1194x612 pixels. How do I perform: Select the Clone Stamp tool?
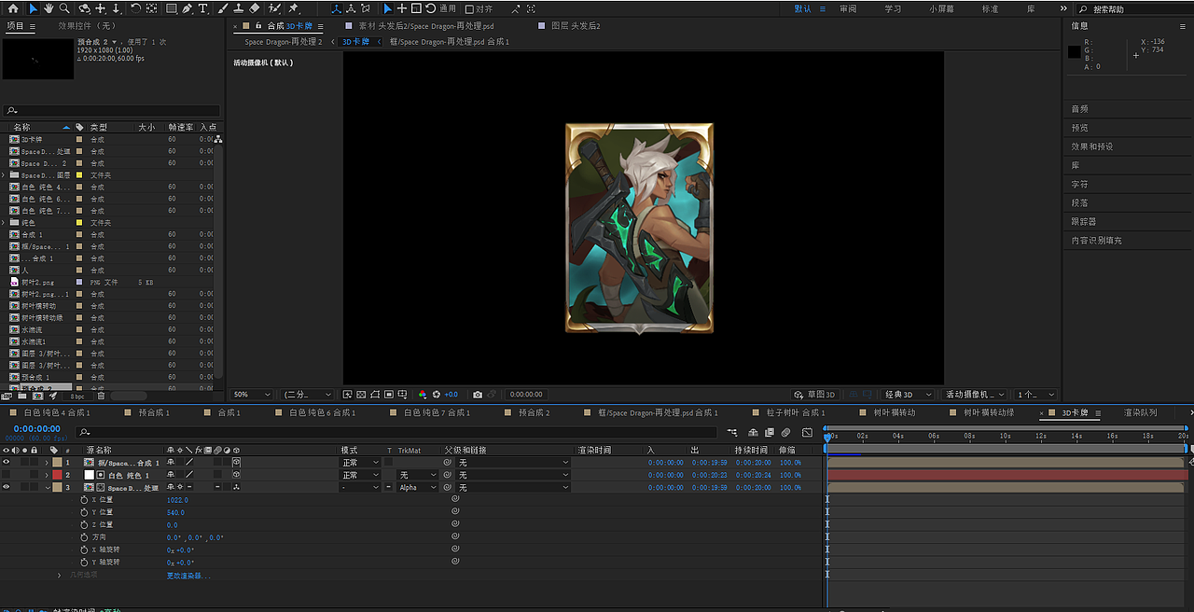[239, 8]
